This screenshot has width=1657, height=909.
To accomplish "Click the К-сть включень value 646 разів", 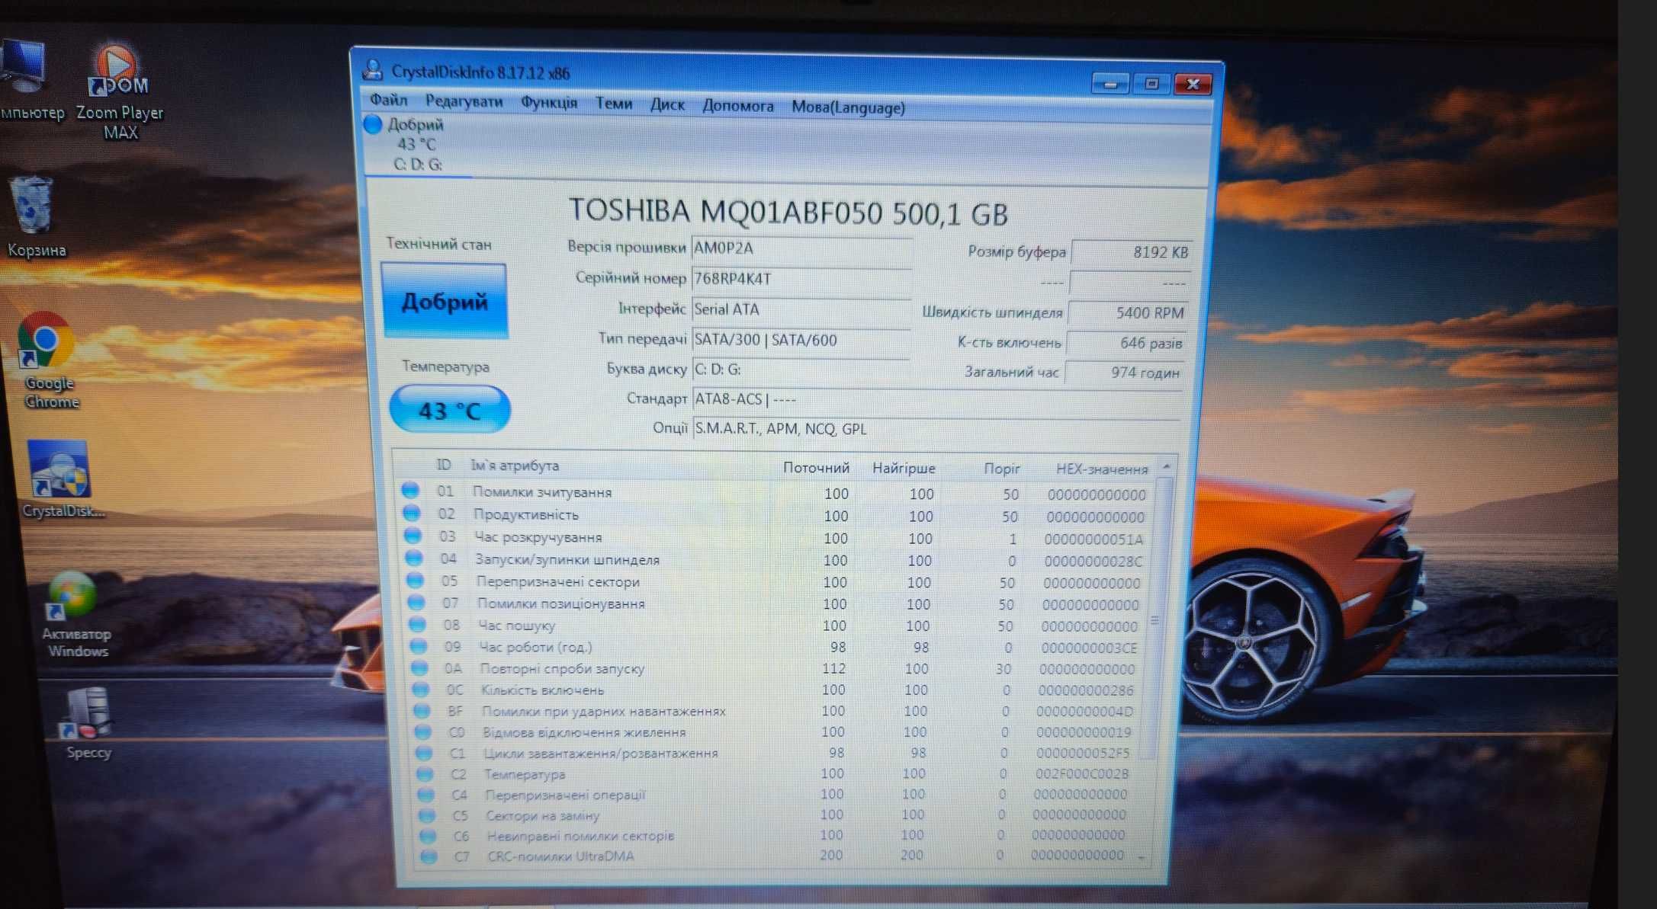I will click(1126, 343).
